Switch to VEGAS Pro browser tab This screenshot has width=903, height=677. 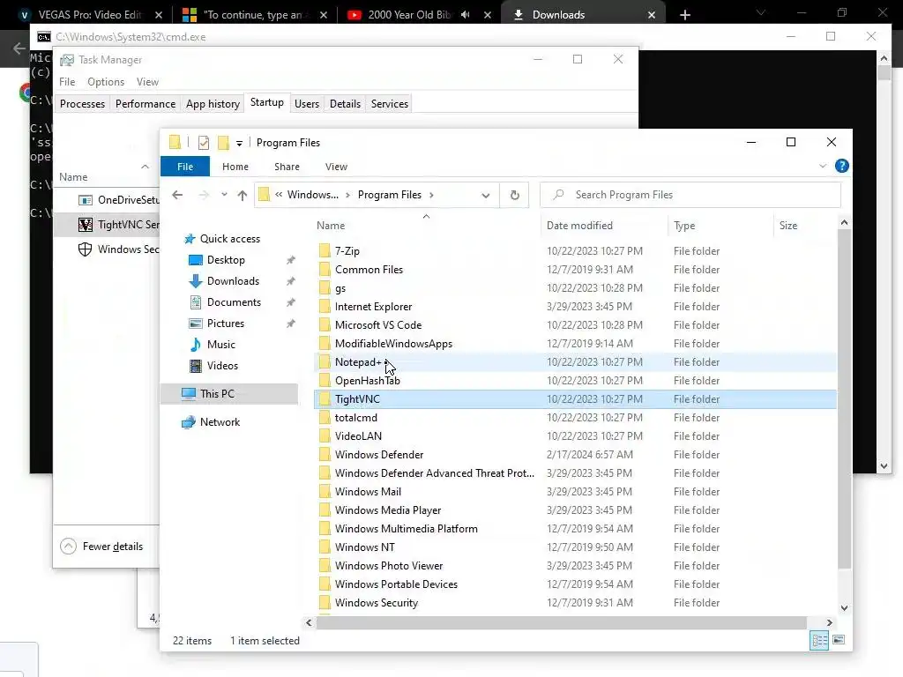coord(91,15)
